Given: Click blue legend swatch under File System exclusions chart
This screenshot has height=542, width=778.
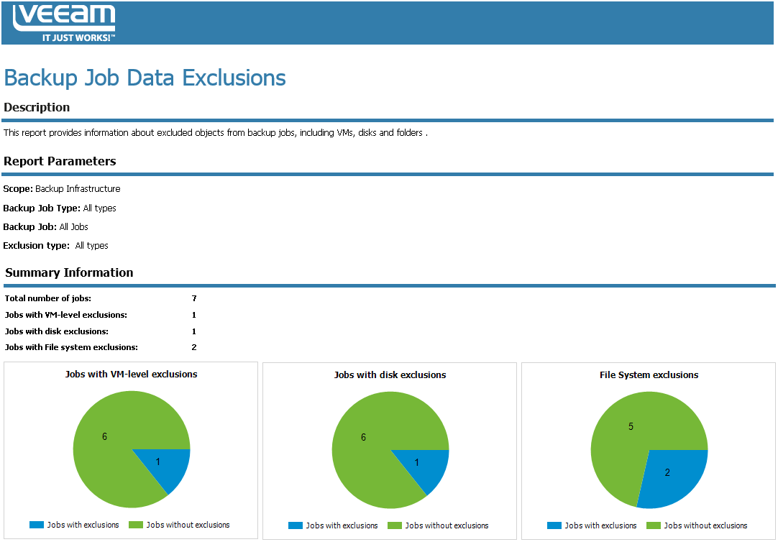Looking at the screenshot, I should point(554,525).
